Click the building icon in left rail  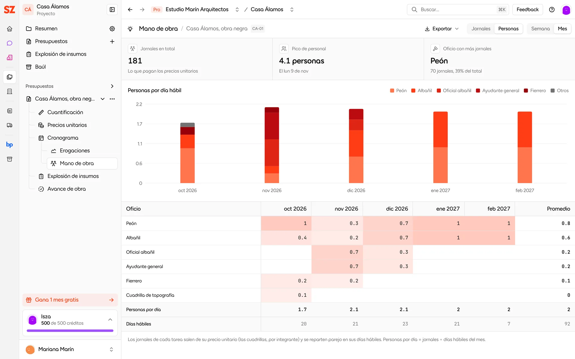click(x=10, y=91)
